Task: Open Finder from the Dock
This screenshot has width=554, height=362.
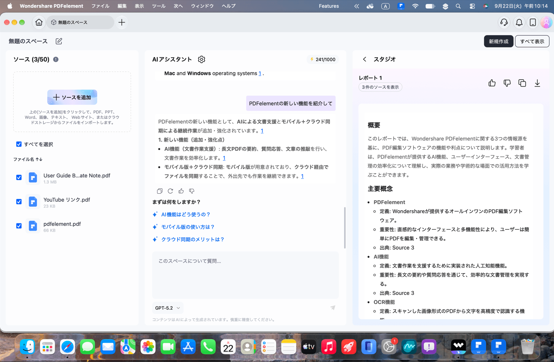Action: tap(27, 347)
